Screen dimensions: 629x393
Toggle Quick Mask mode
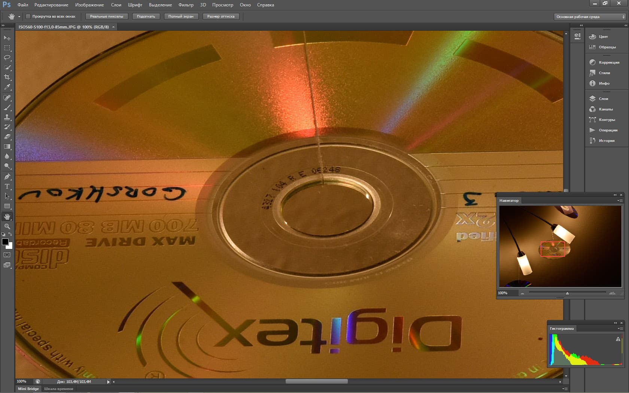coord(7,255)
